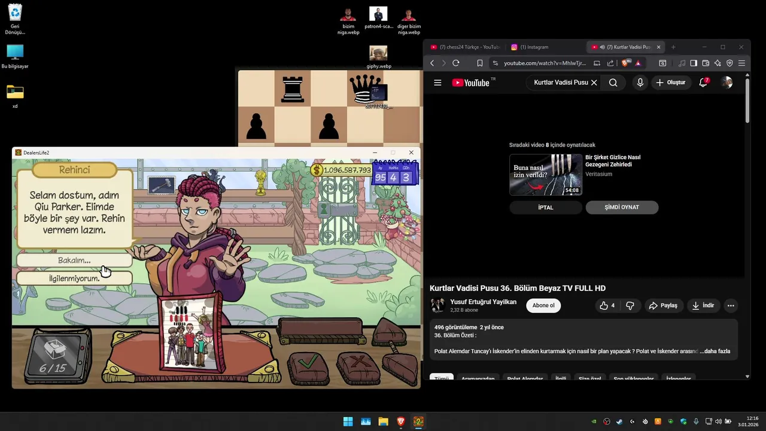
Task: Select the giphy.webp desktop file
Action: pos(378,57)
